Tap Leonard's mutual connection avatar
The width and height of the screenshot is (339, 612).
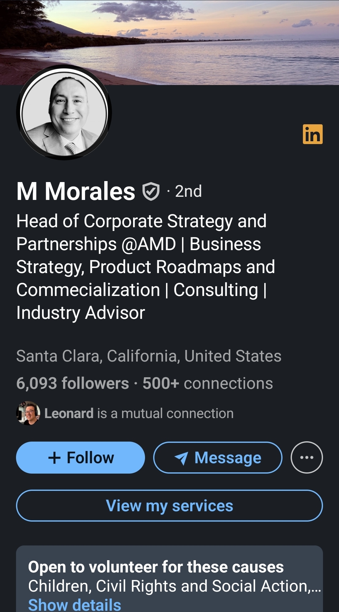coord(28,413)
